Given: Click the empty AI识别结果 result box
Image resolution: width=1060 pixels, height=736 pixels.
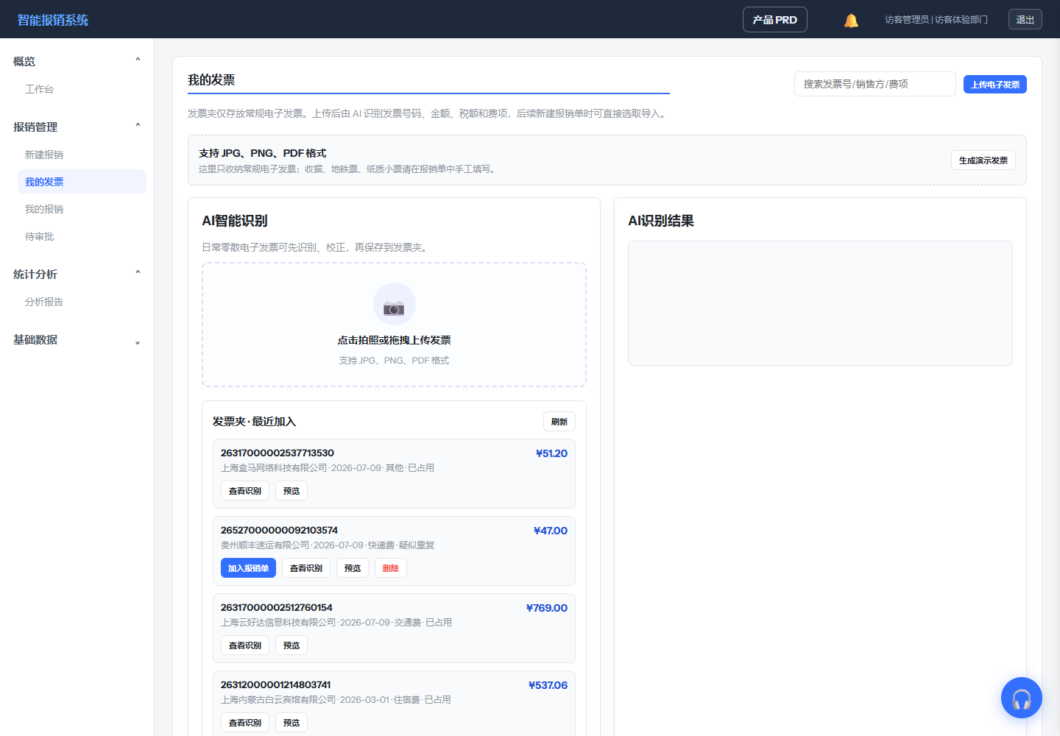Looking at the screenshot, I should tap(820, 303).
